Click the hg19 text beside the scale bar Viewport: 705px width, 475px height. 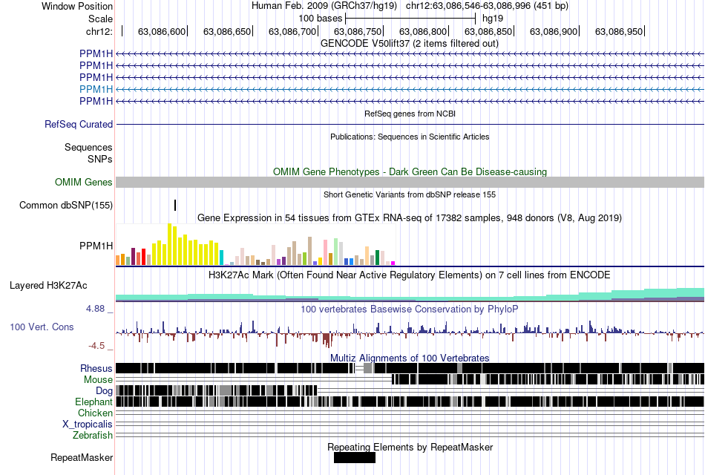pos(492,19)
